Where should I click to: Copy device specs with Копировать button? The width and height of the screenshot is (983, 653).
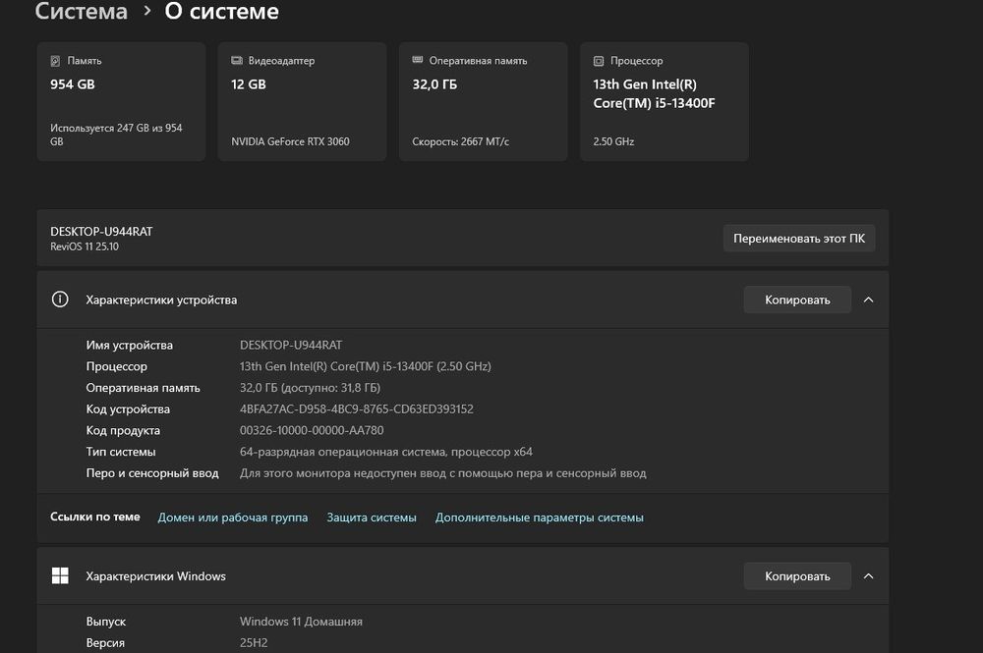point(797,299)
